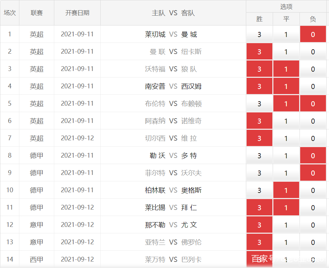This screenshot has width=329, height=268.
Task: Deselect loss (0) for 勒沃 VS 多特
Action: pos(313,156)
